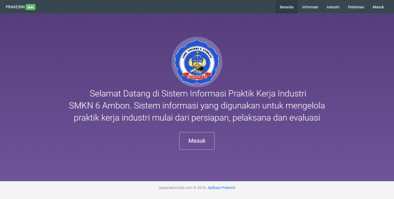Go to the Industri page
Screen dimensions: 394x199
(x=333, y=7)
